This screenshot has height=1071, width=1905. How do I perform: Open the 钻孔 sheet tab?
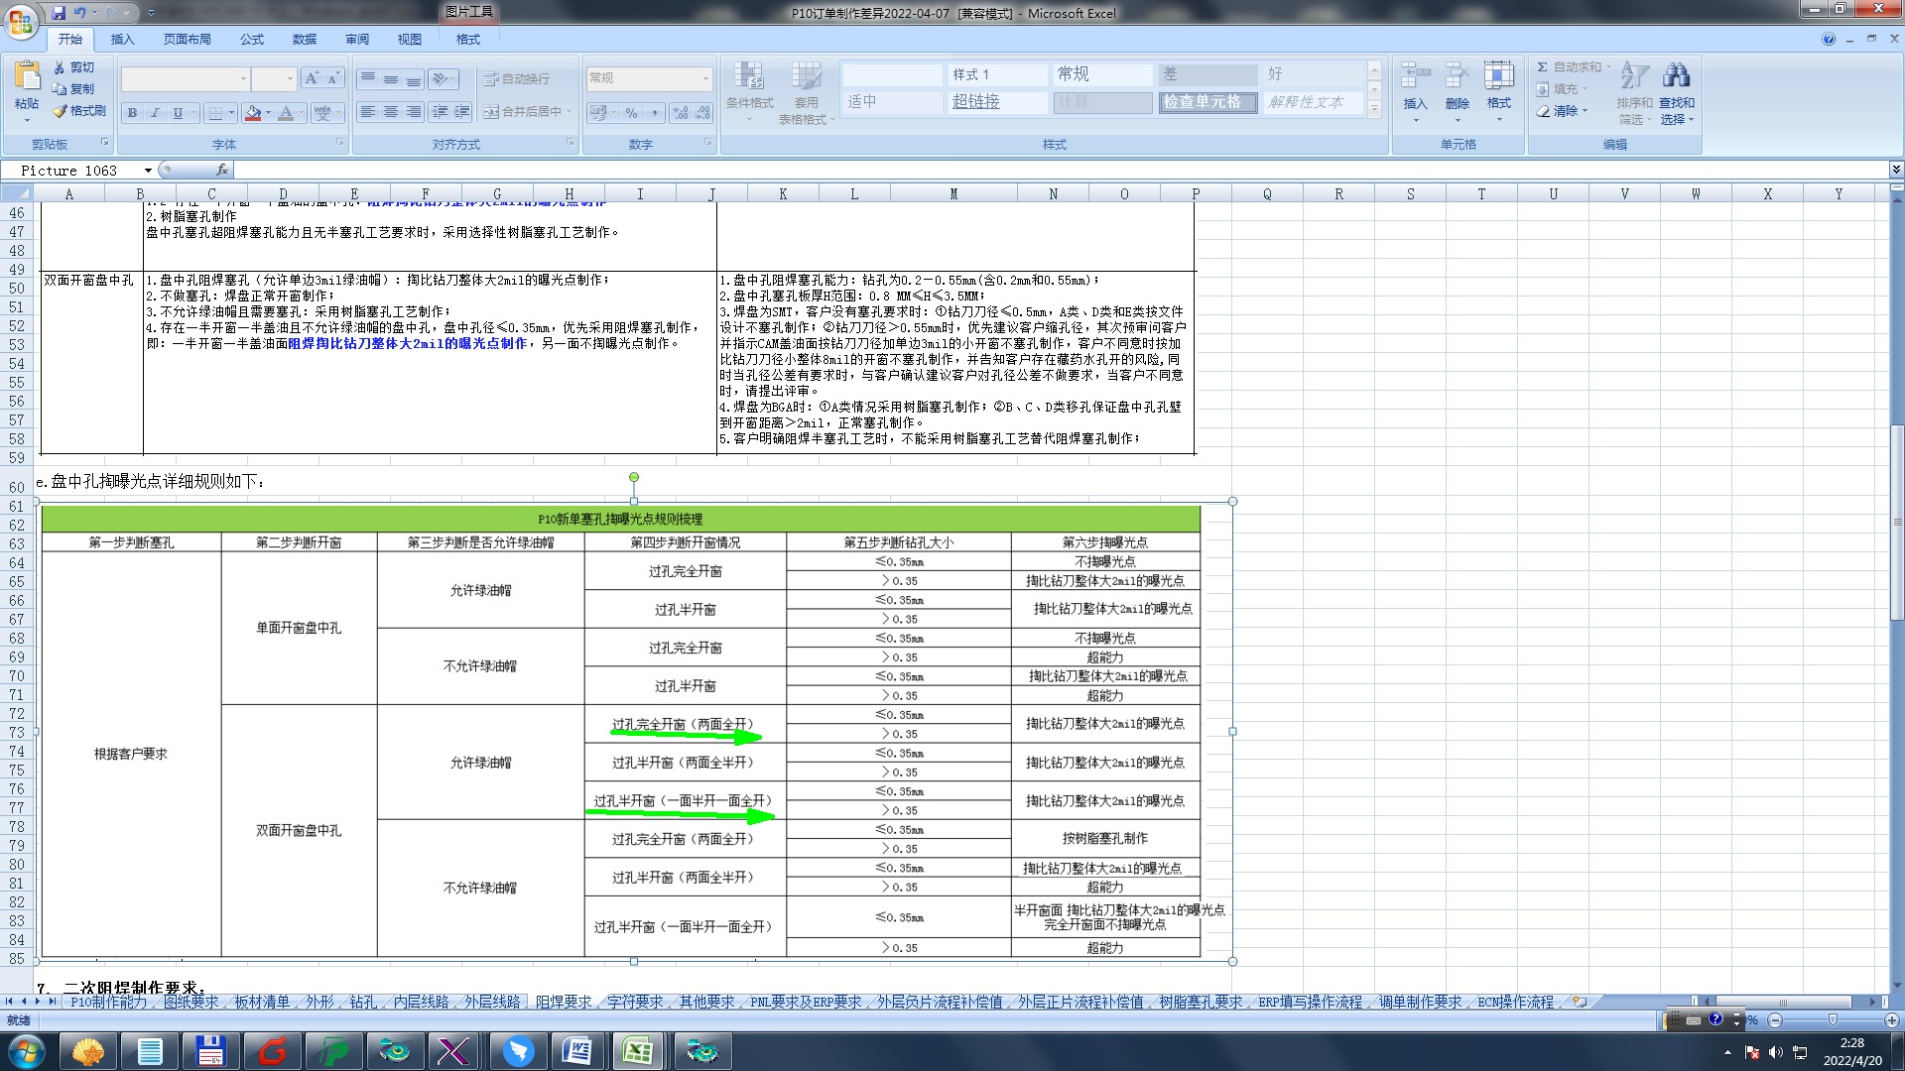[x=363, y=1003]
